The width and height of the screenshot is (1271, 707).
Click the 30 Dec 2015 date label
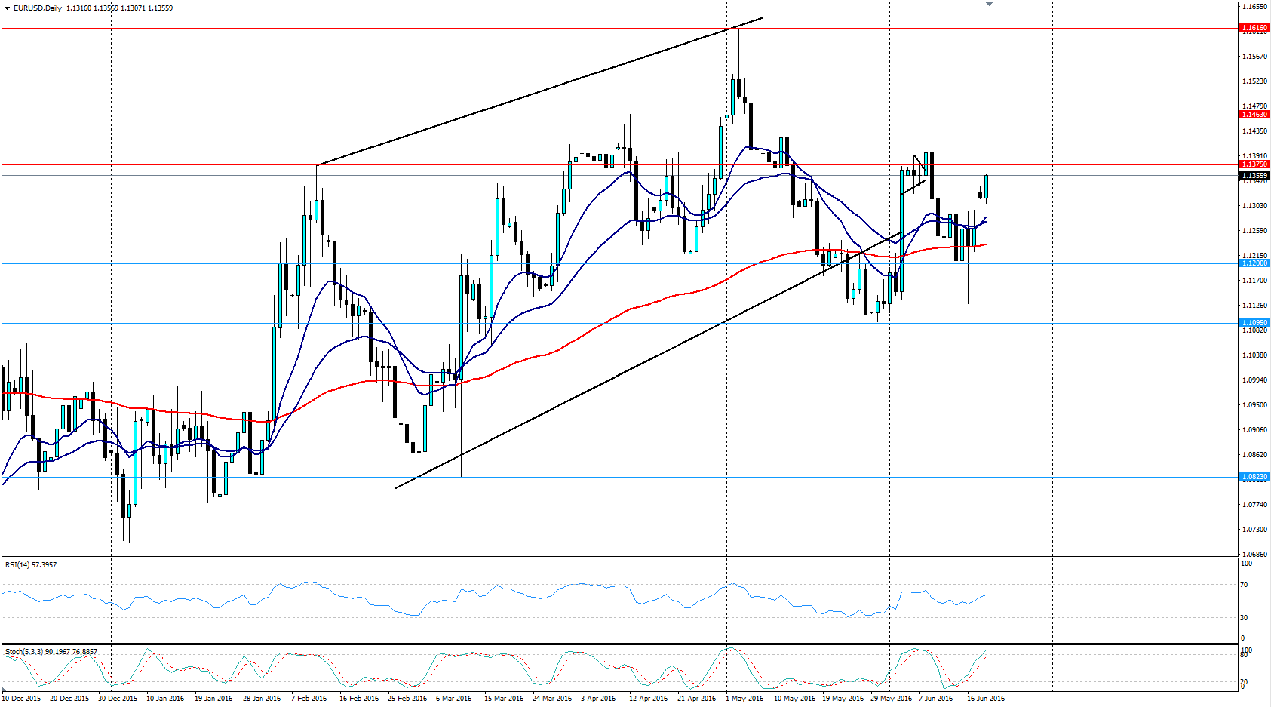point(118,699)
